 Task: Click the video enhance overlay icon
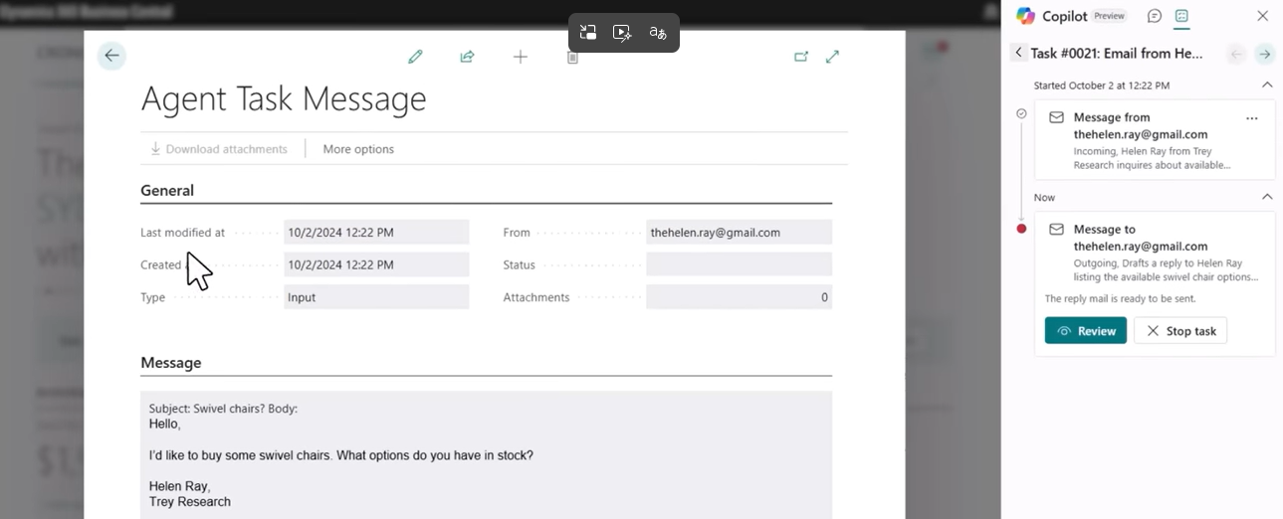coord(622,33)
